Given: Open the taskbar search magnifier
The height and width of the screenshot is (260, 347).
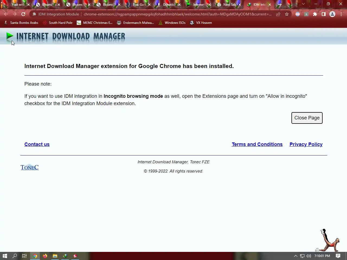Looking at the screenshot, I should (15, 256).
